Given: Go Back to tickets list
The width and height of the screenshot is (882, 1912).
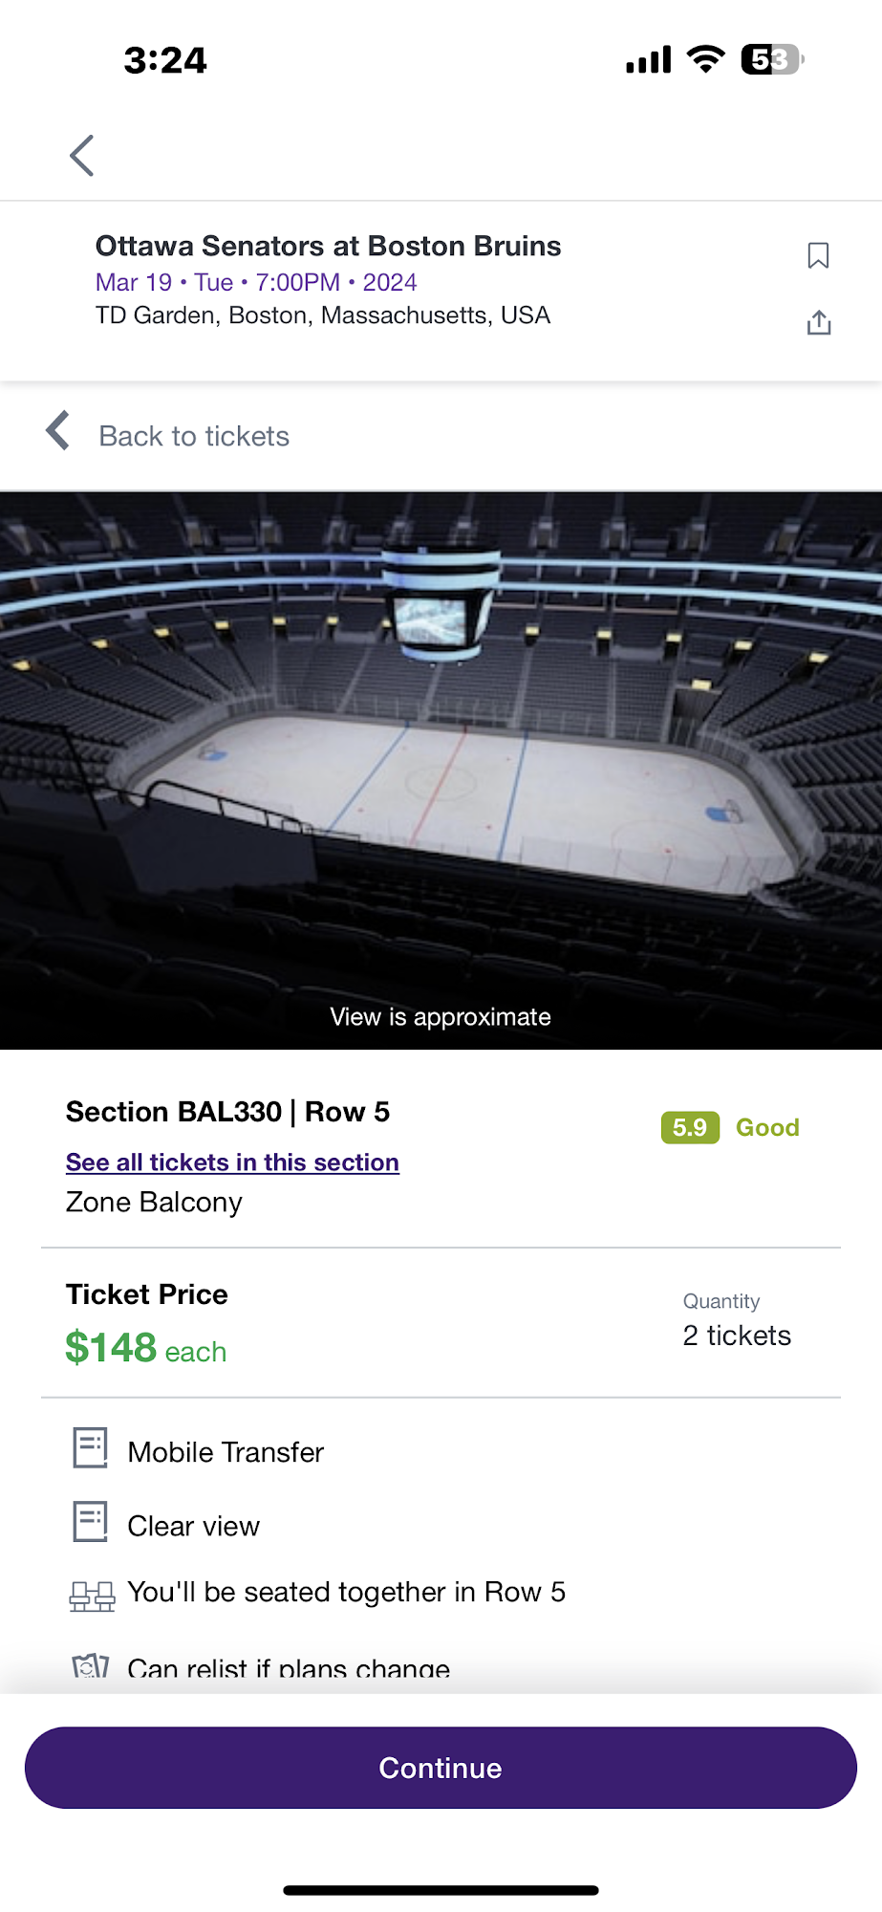Looking at the screenshot, I should click(194, 437).
